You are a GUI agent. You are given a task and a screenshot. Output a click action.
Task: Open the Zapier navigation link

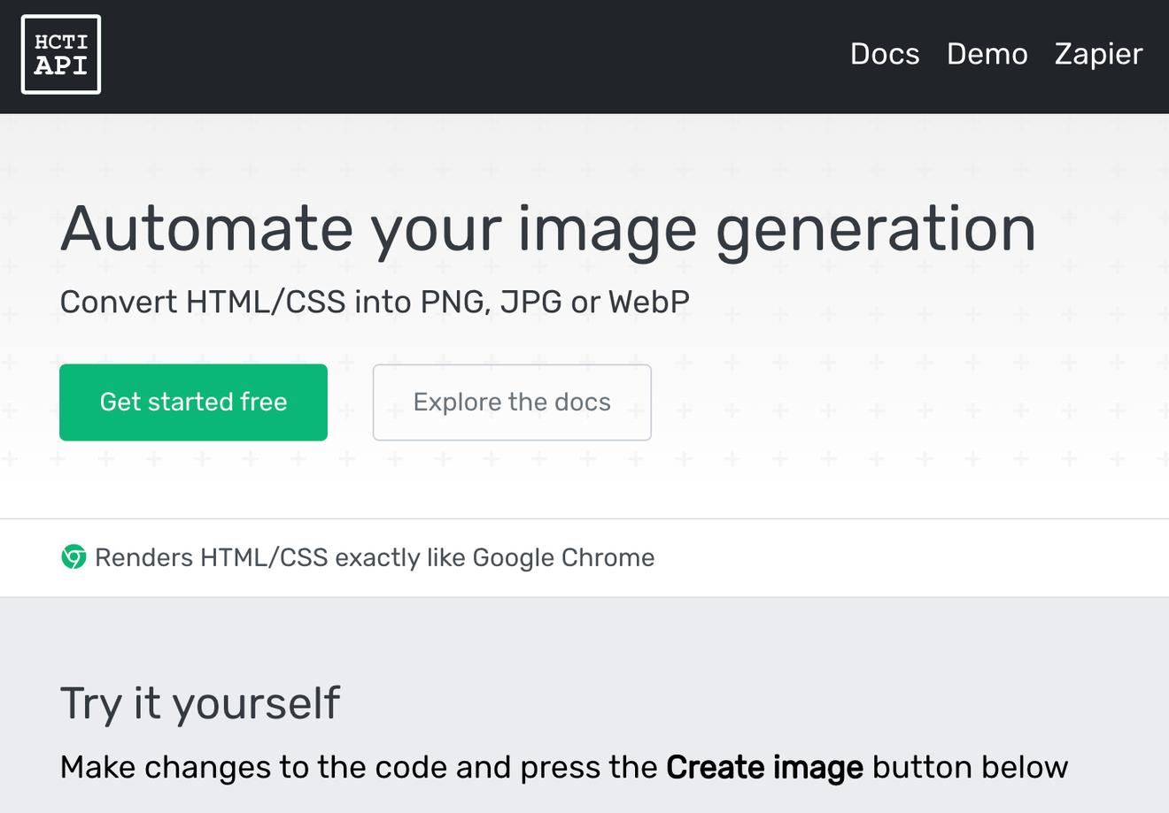coord(1098,54)
